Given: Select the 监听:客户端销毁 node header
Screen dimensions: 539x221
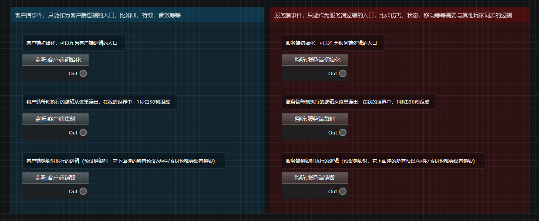Looking at the screenshot, I should (x=55, y=177).
